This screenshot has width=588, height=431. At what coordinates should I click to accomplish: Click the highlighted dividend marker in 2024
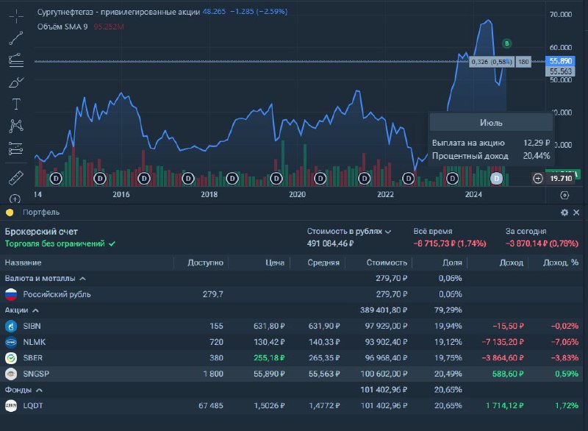click(x=497, y=179)
